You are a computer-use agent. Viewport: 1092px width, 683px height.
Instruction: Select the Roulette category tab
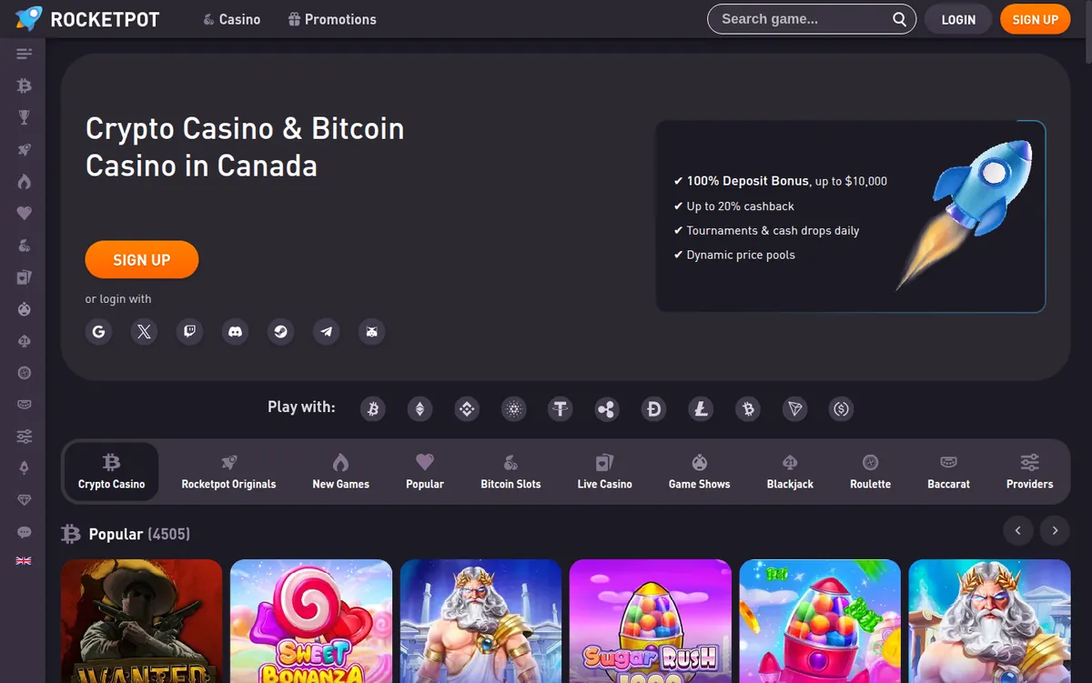[x=870, y=471]
